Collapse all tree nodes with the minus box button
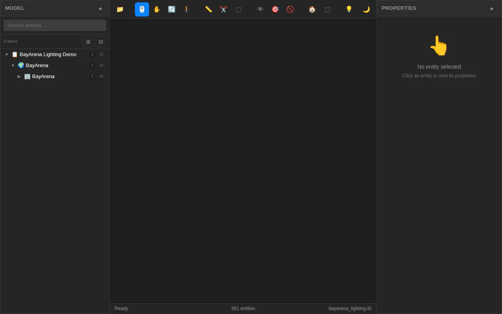 click(x=101, y=42)
